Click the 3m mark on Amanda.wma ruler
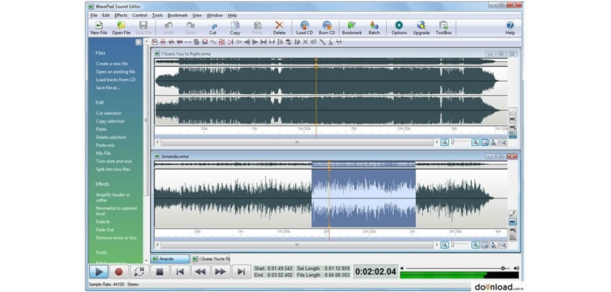This screenshot has width=611, height=292. tap(412, 231)
